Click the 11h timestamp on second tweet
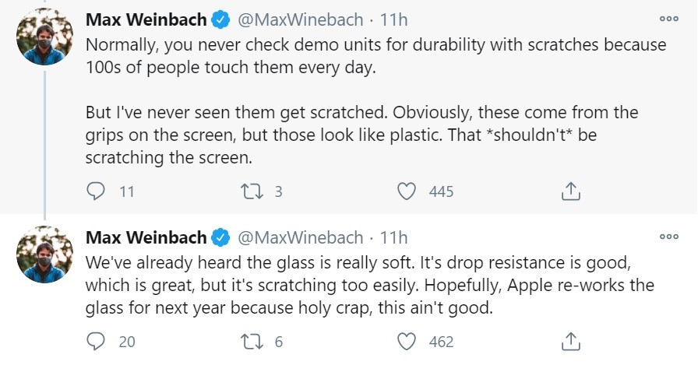The width and height of the screenshot is (698, 365). tap(393, 237)
